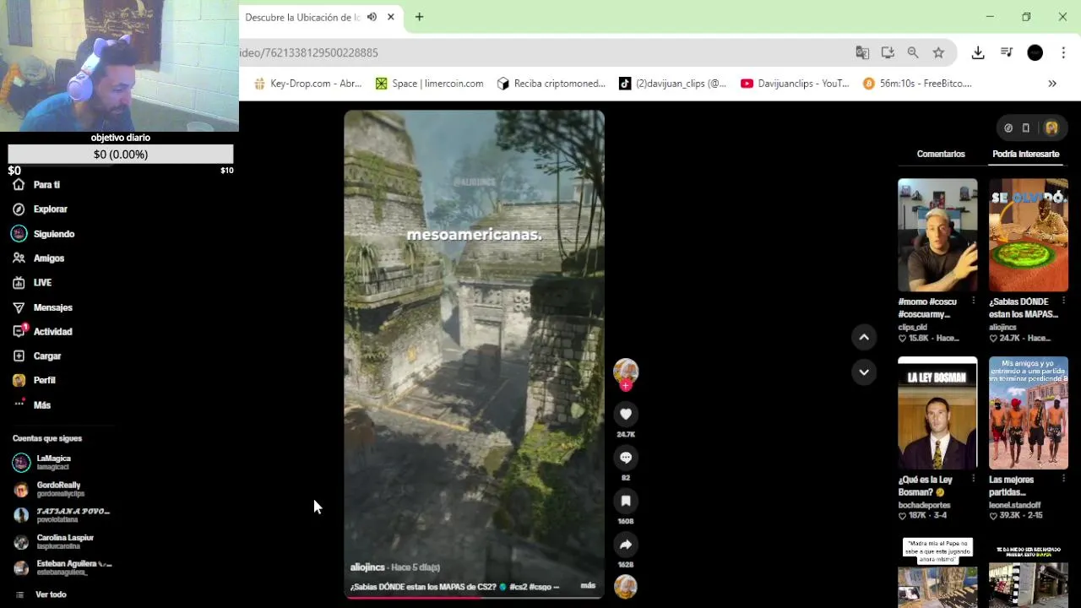Open the profile avatar in the top-right pill

(1051, 128)
